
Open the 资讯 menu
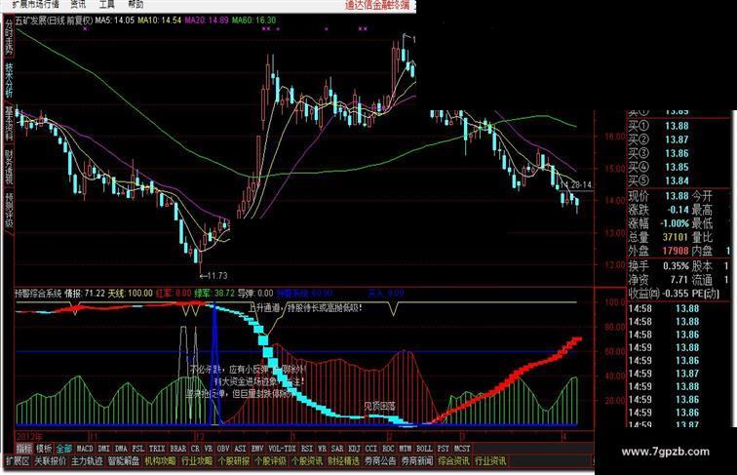tap(78, 4)
